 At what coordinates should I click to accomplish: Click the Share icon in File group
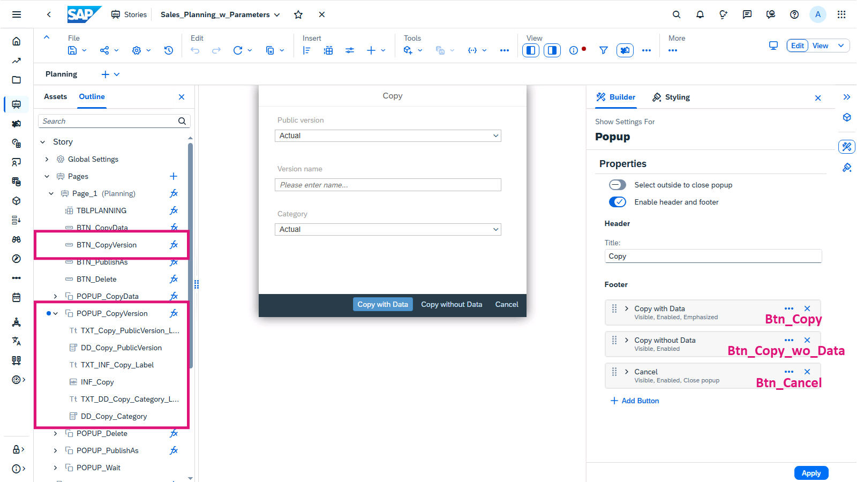coord(104,50)
